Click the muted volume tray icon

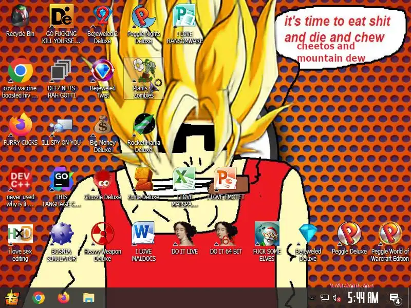coord(337,298)
